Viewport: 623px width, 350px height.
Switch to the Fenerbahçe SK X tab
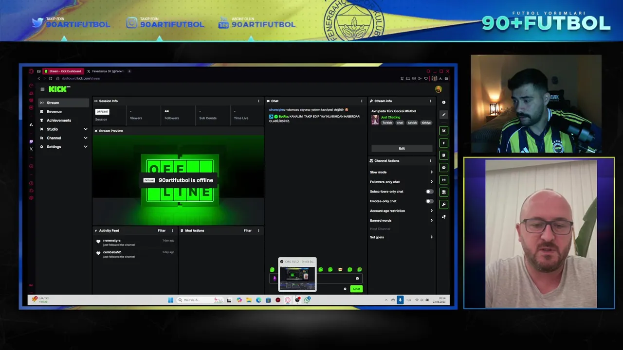click(106, 71)
